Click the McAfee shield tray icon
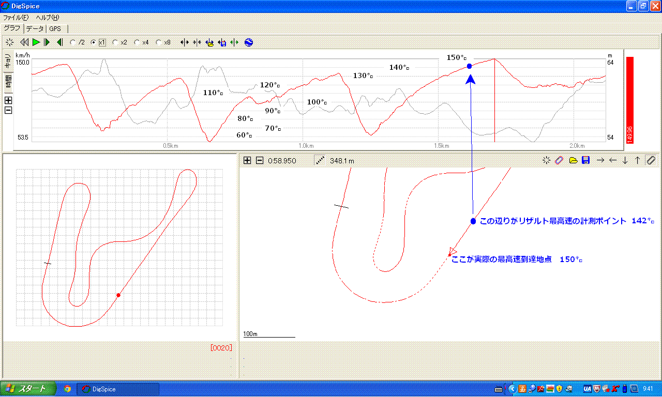 596,389
